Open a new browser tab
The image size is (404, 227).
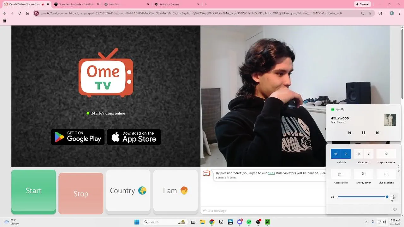click(x=206, y=4)
